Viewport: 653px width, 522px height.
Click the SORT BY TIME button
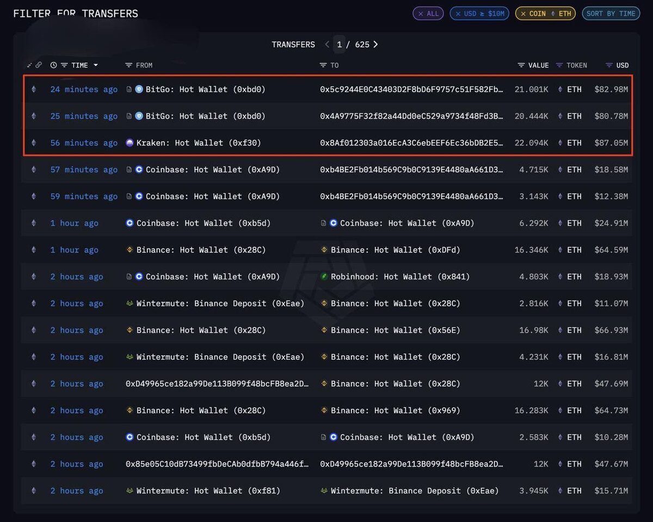coord(611,14)
